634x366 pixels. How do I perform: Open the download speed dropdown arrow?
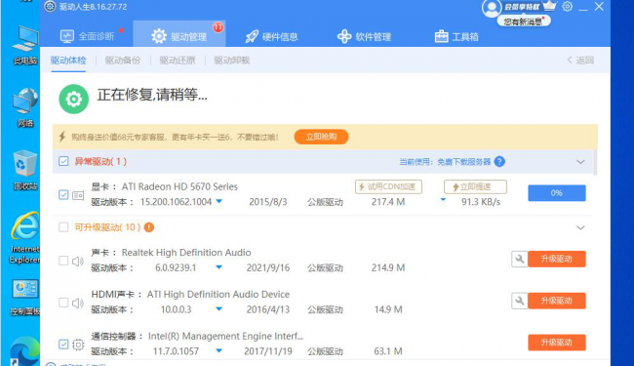pos(443,200)
